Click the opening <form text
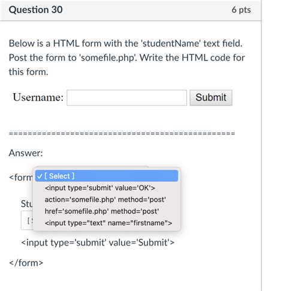Image resolution: width=284 pixels, height=291 pixels. click(x=21, y=177)
